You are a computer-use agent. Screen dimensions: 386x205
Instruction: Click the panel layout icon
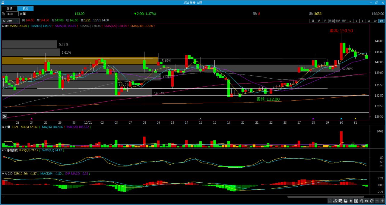pos(356,201)
